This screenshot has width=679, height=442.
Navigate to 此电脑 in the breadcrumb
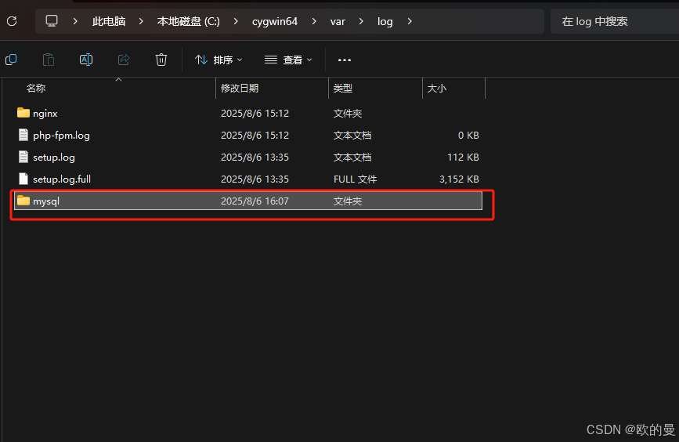click(109, 21)
